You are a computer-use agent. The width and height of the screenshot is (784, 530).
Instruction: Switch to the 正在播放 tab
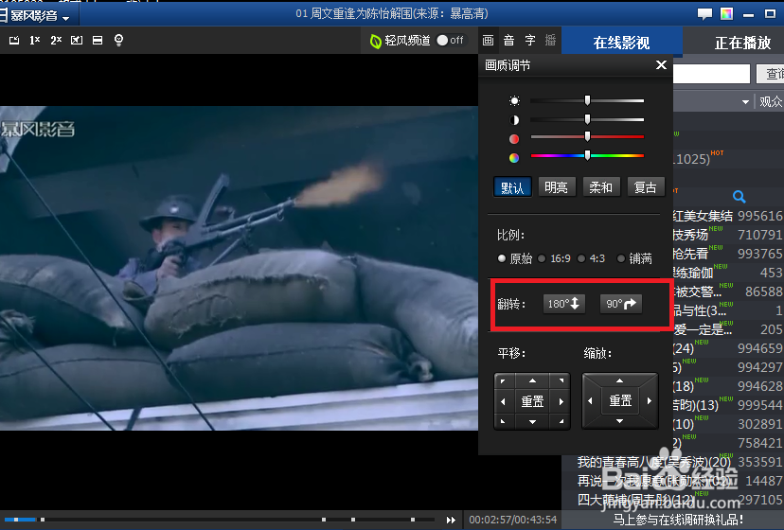pyautogui.click(x=742, y=42)
